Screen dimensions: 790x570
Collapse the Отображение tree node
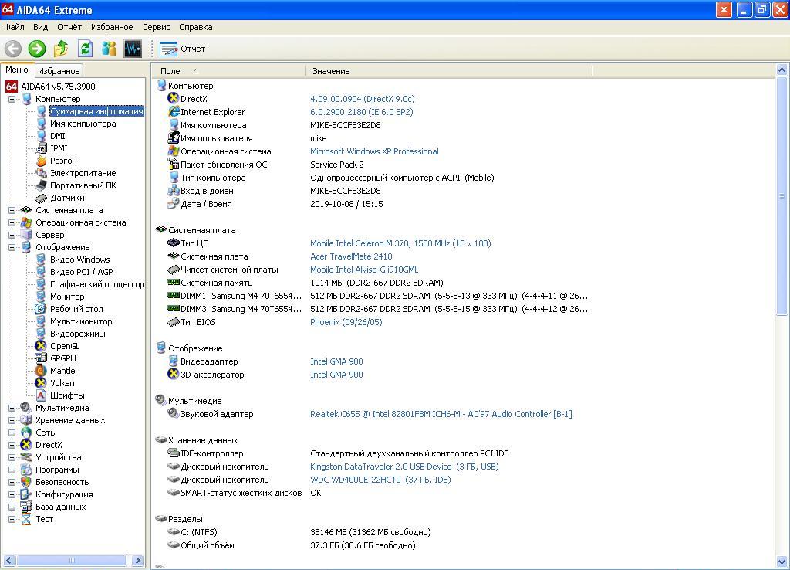click(x=12, y=248)
